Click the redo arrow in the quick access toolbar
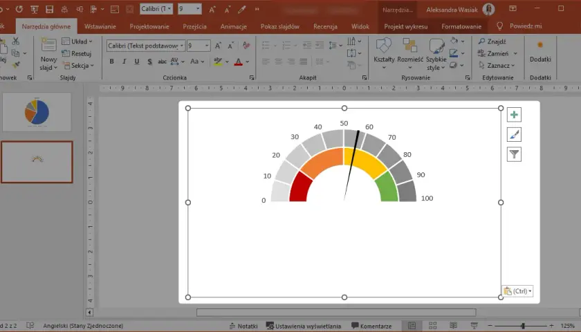The height and width of the screenshot is (332, 581). click(19, 9)
